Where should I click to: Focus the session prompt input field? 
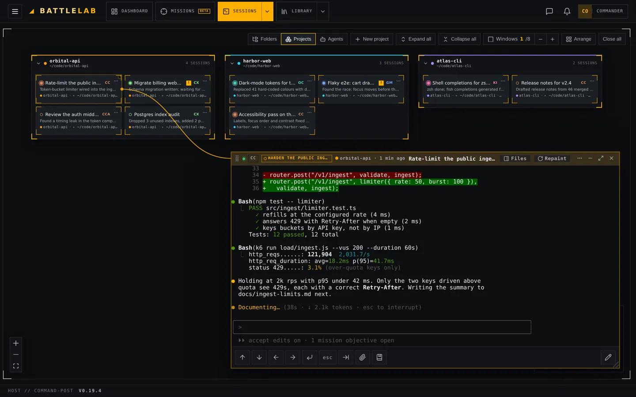pyautogui.click(x=382, y=327)
